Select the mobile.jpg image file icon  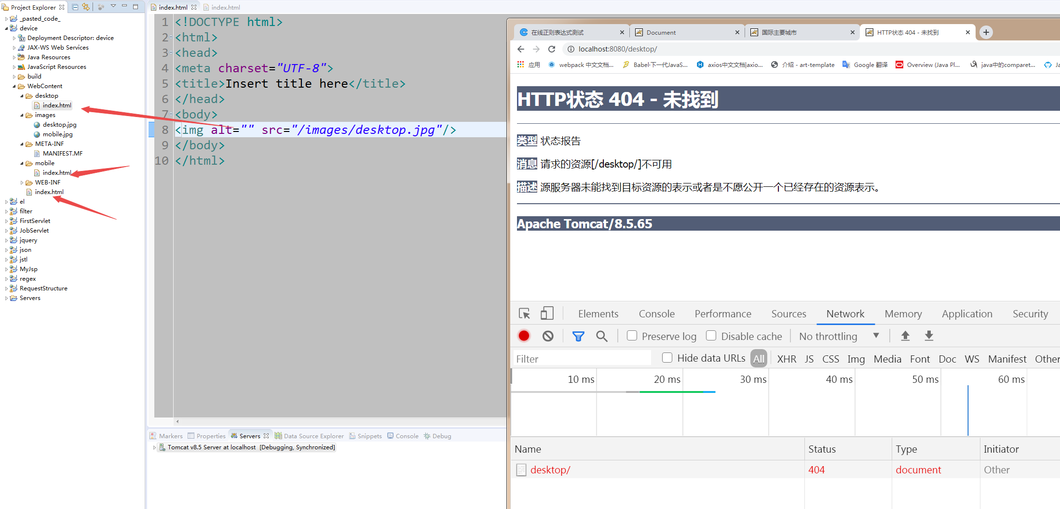click(37, 134)
